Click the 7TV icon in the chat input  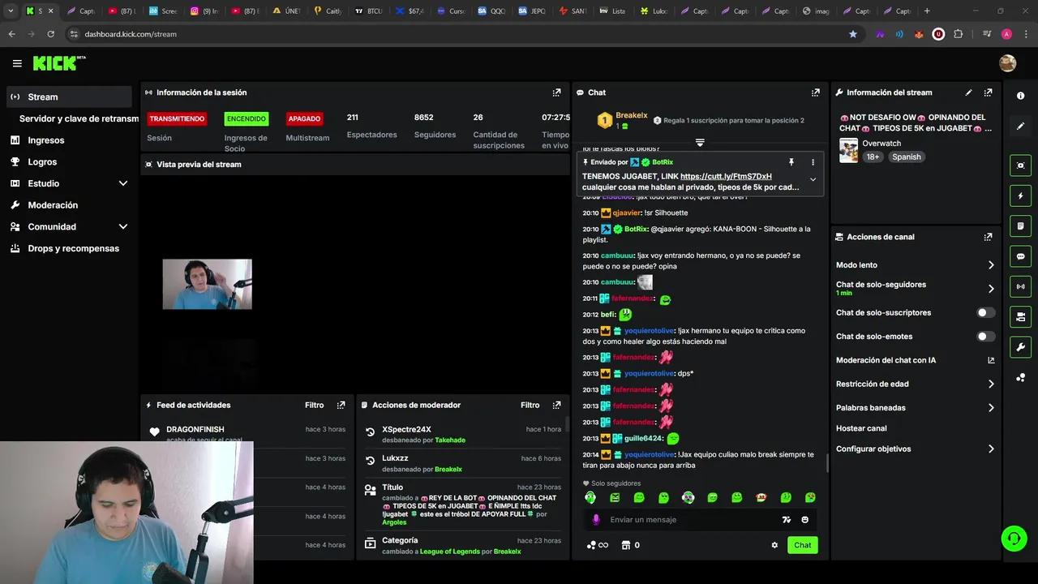(x=787, y=519)
